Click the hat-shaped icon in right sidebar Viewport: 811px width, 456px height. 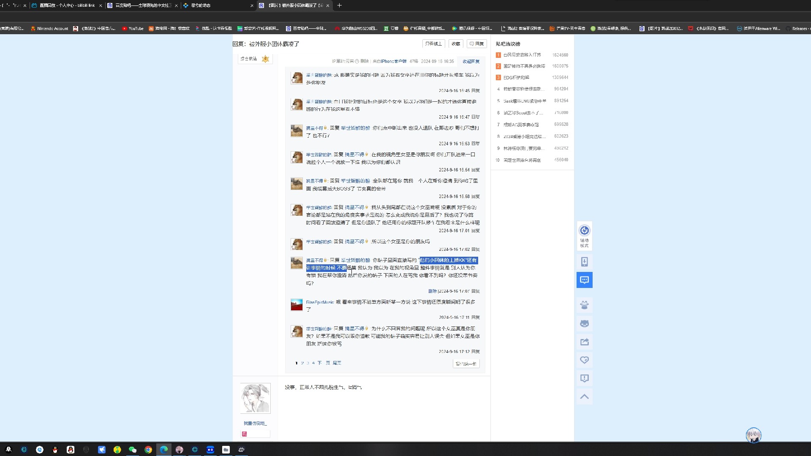tap(584, 305)
